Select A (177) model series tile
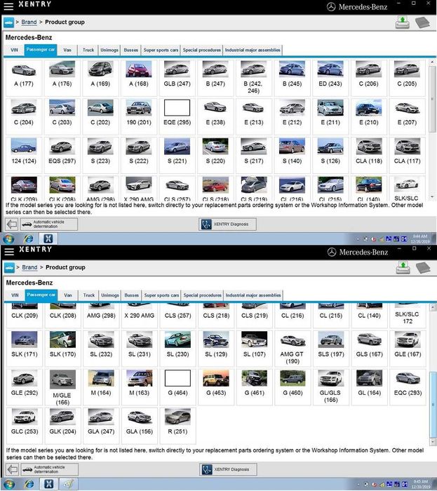Viewport: 437px width, 491px height. pos(24,78)
